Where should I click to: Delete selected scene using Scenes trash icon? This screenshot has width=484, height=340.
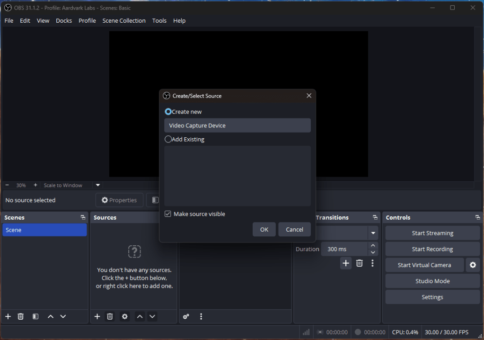click(21, 316)
